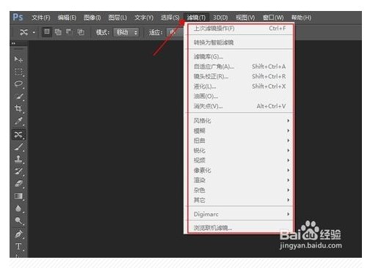
Task: Open the 选择(S) menu
Action: [170, 18]
